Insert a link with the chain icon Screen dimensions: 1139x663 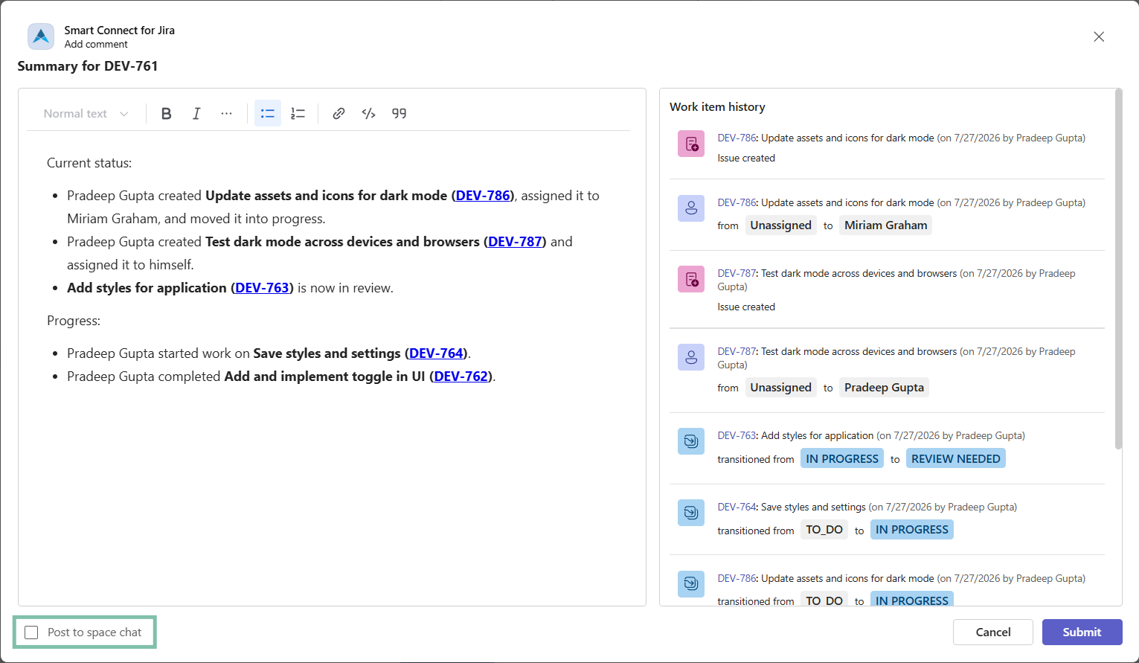click(x=339, y=113)
